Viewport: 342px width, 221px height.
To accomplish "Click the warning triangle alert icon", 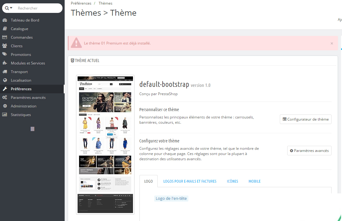I will [x=76, y=43].
